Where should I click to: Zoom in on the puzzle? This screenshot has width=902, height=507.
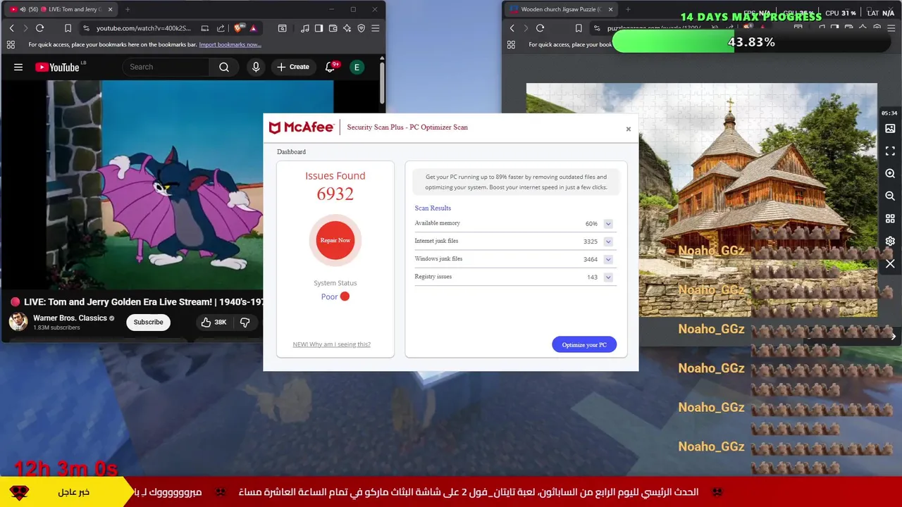coord(890,174)
